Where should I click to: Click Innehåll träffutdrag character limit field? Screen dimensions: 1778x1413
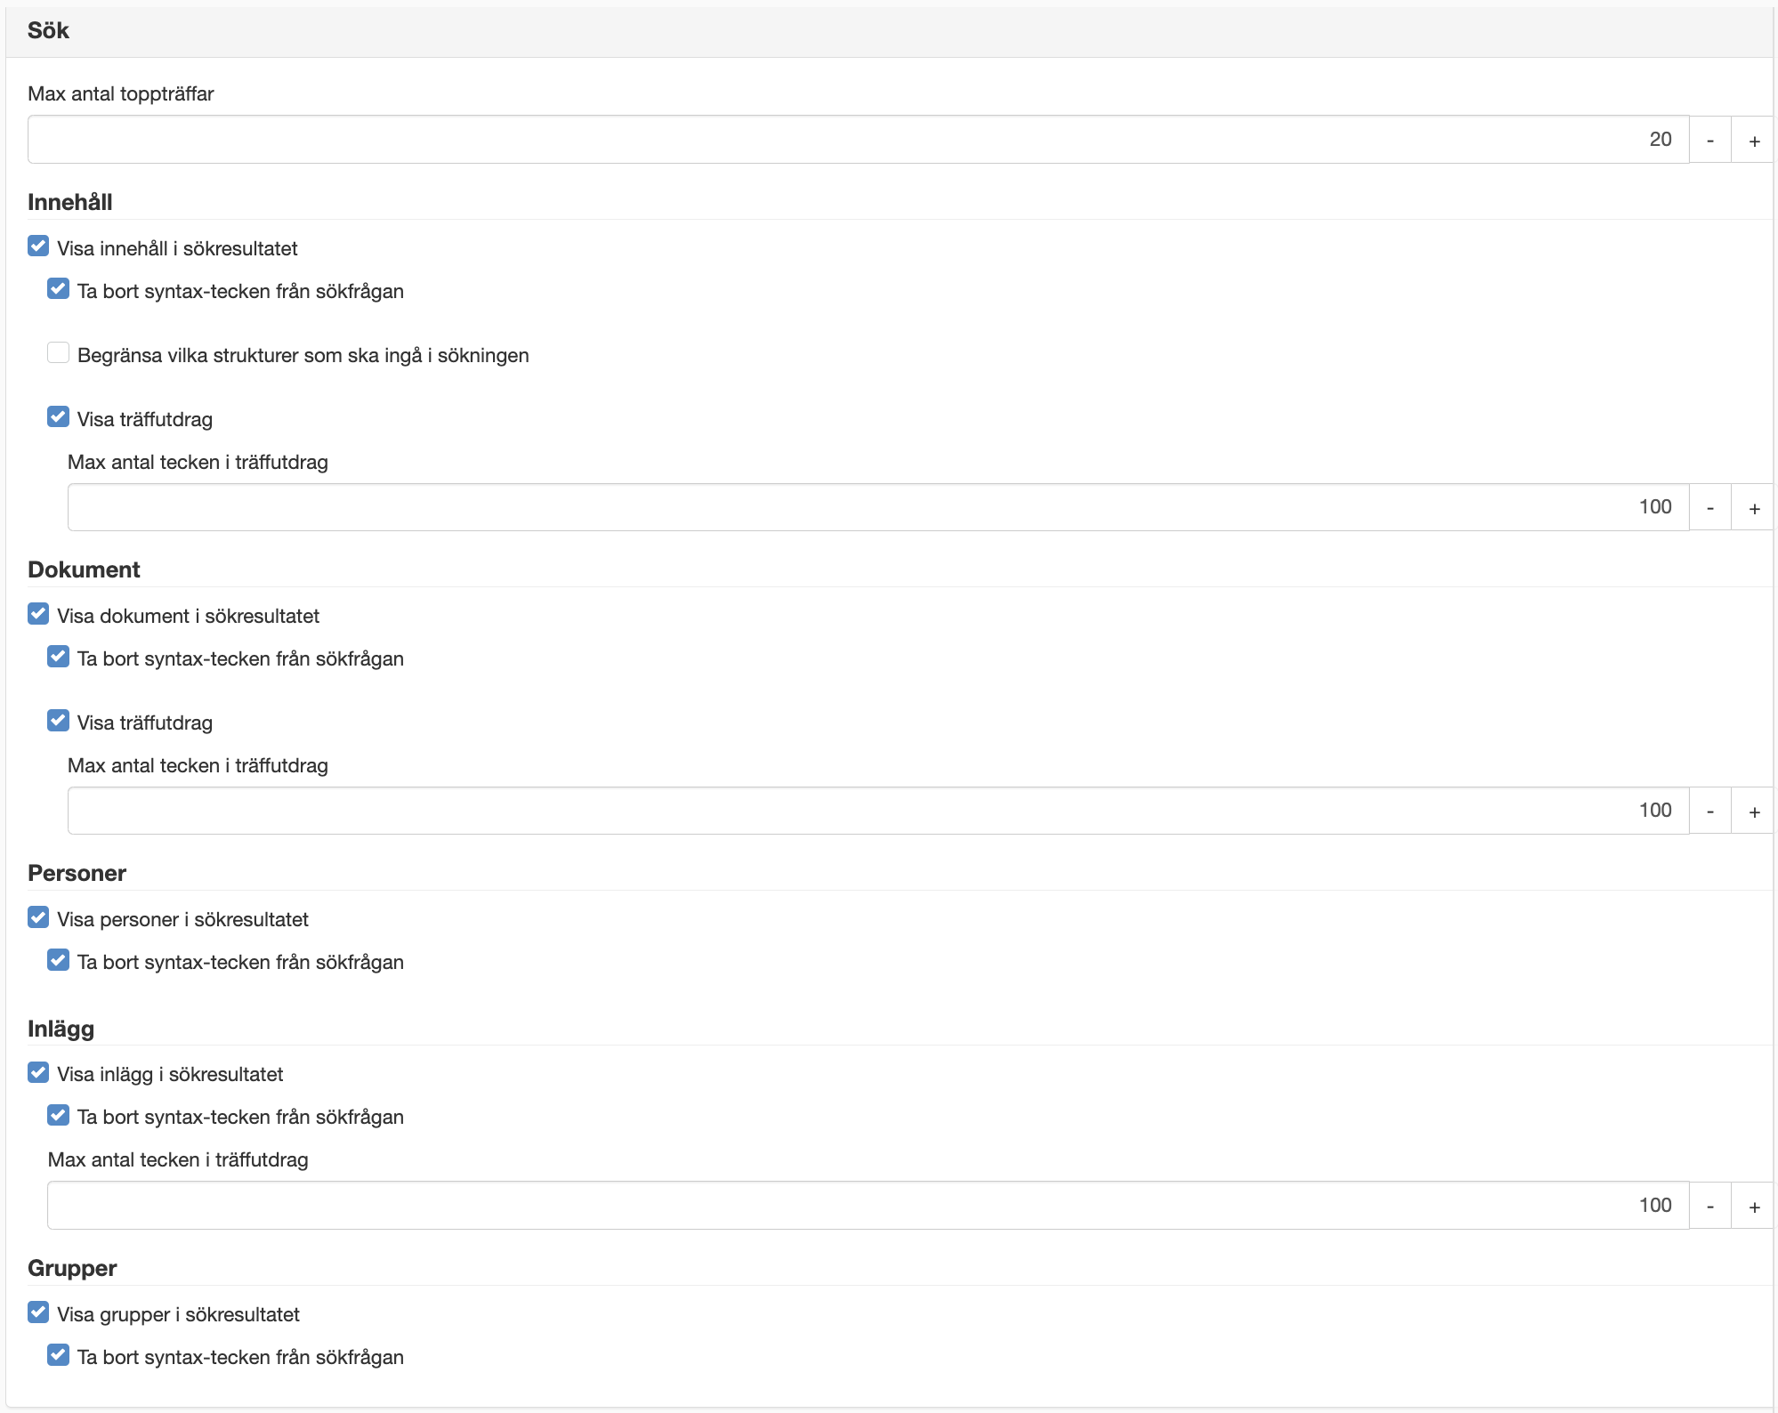[x=878, y=507]
